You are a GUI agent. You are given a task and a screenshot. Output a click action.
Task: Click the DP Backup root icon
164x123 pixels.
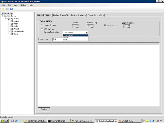[3, 13]
